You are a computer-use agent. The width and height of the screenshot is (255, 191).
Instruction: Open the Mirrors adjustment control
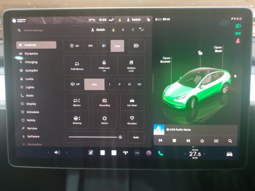pos(77,102)
